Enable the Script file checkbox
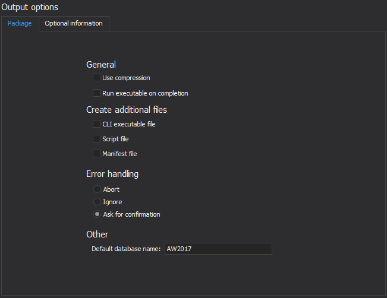This screenshot has width=387, height=298. click(x=96, y=139)
